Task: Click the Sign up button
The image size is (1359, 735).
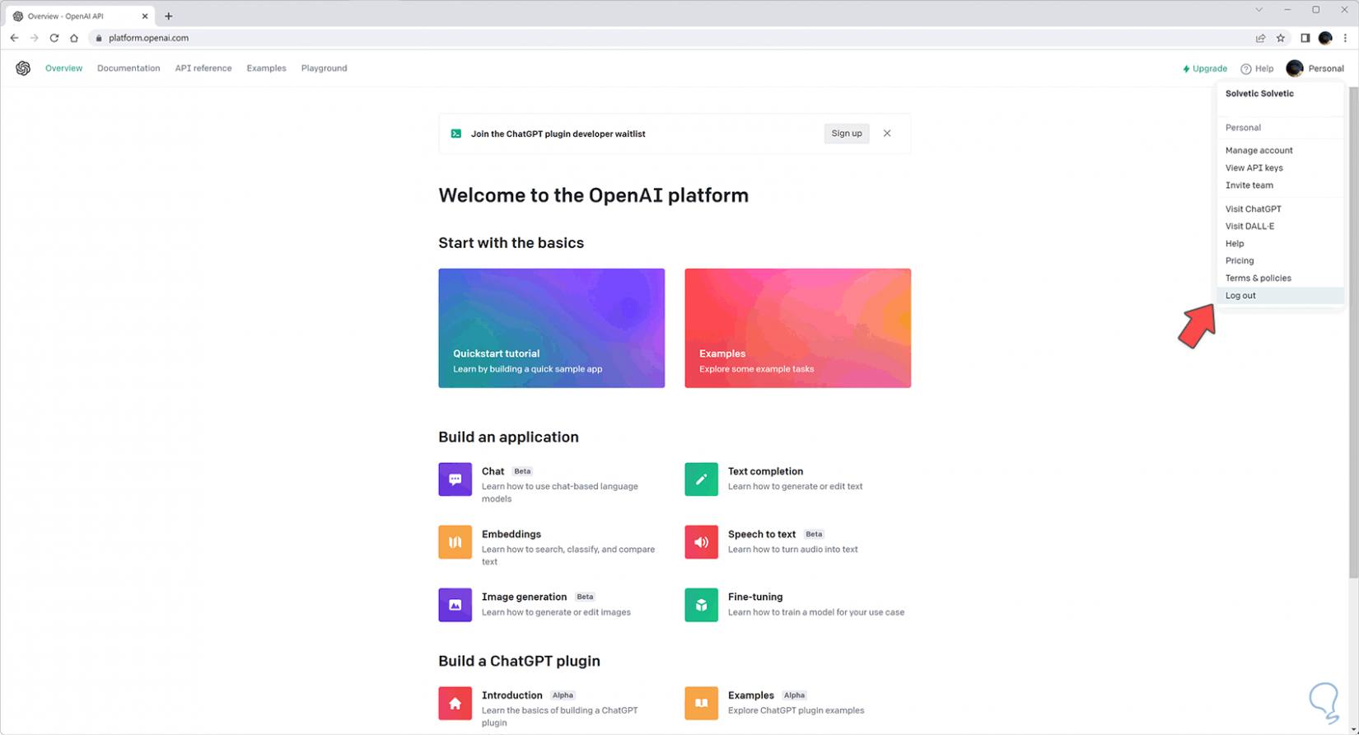Action: coord(847,133)
